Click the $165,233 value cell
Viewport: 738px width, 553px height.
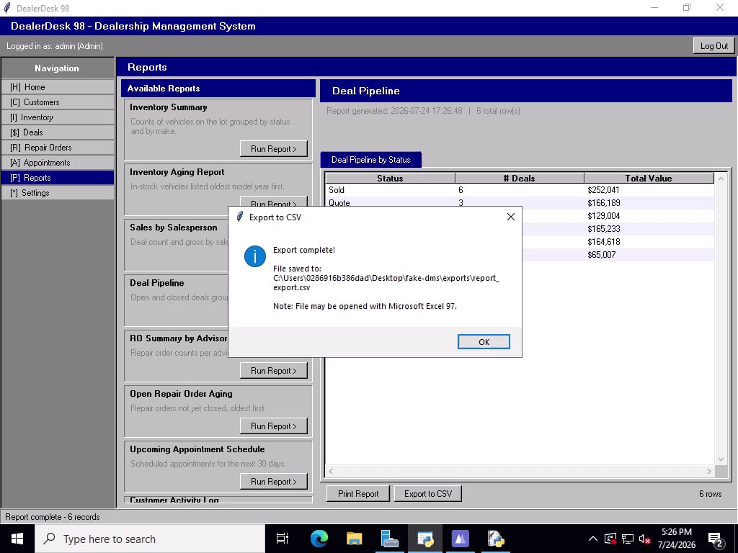click(603, 228)
